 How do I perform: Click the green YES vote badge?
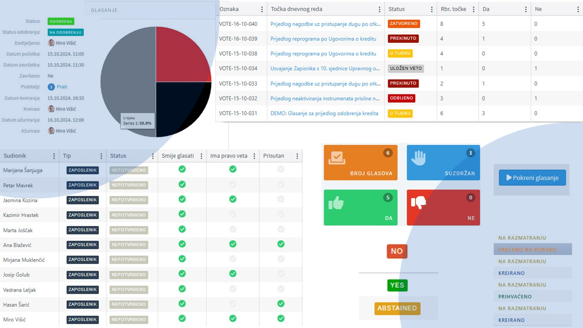click(397, 285)
